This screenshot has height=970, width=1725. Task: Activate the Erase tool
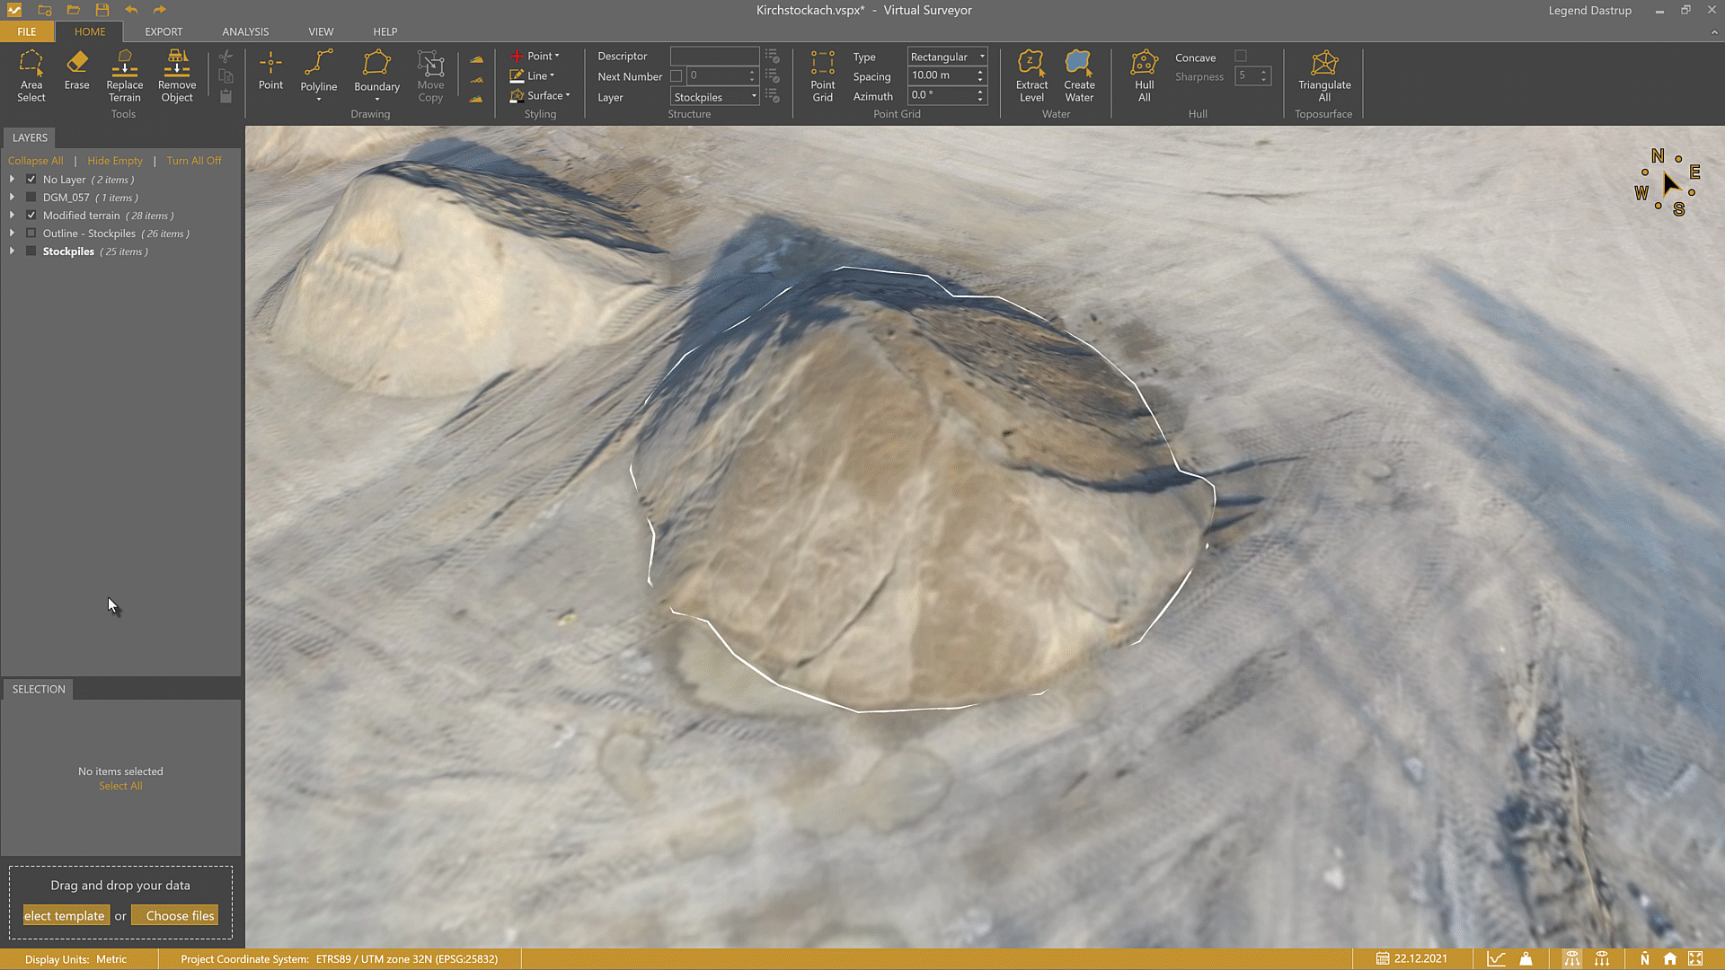tap(76, 76)
